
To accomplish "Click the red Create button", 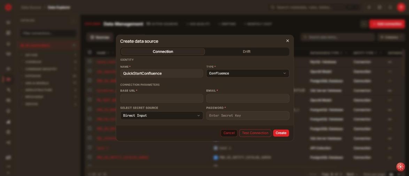I will tap(281, 133).
